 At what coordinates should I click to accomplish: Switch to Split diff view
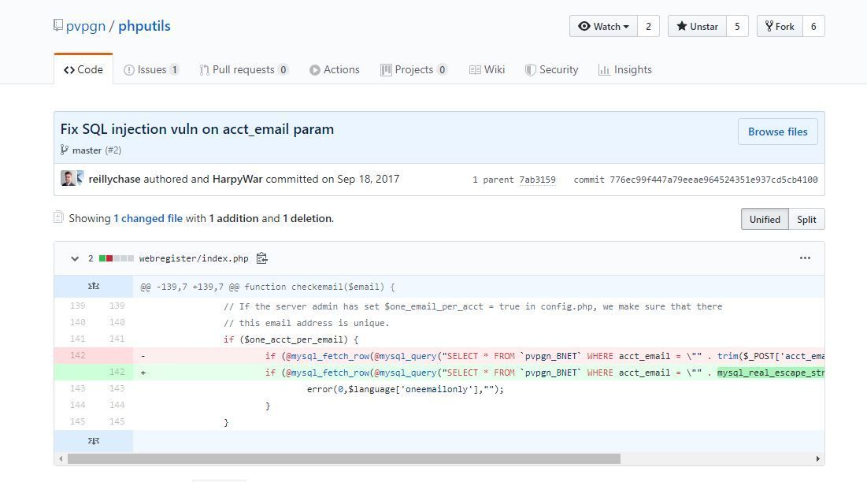pos(806,219)
